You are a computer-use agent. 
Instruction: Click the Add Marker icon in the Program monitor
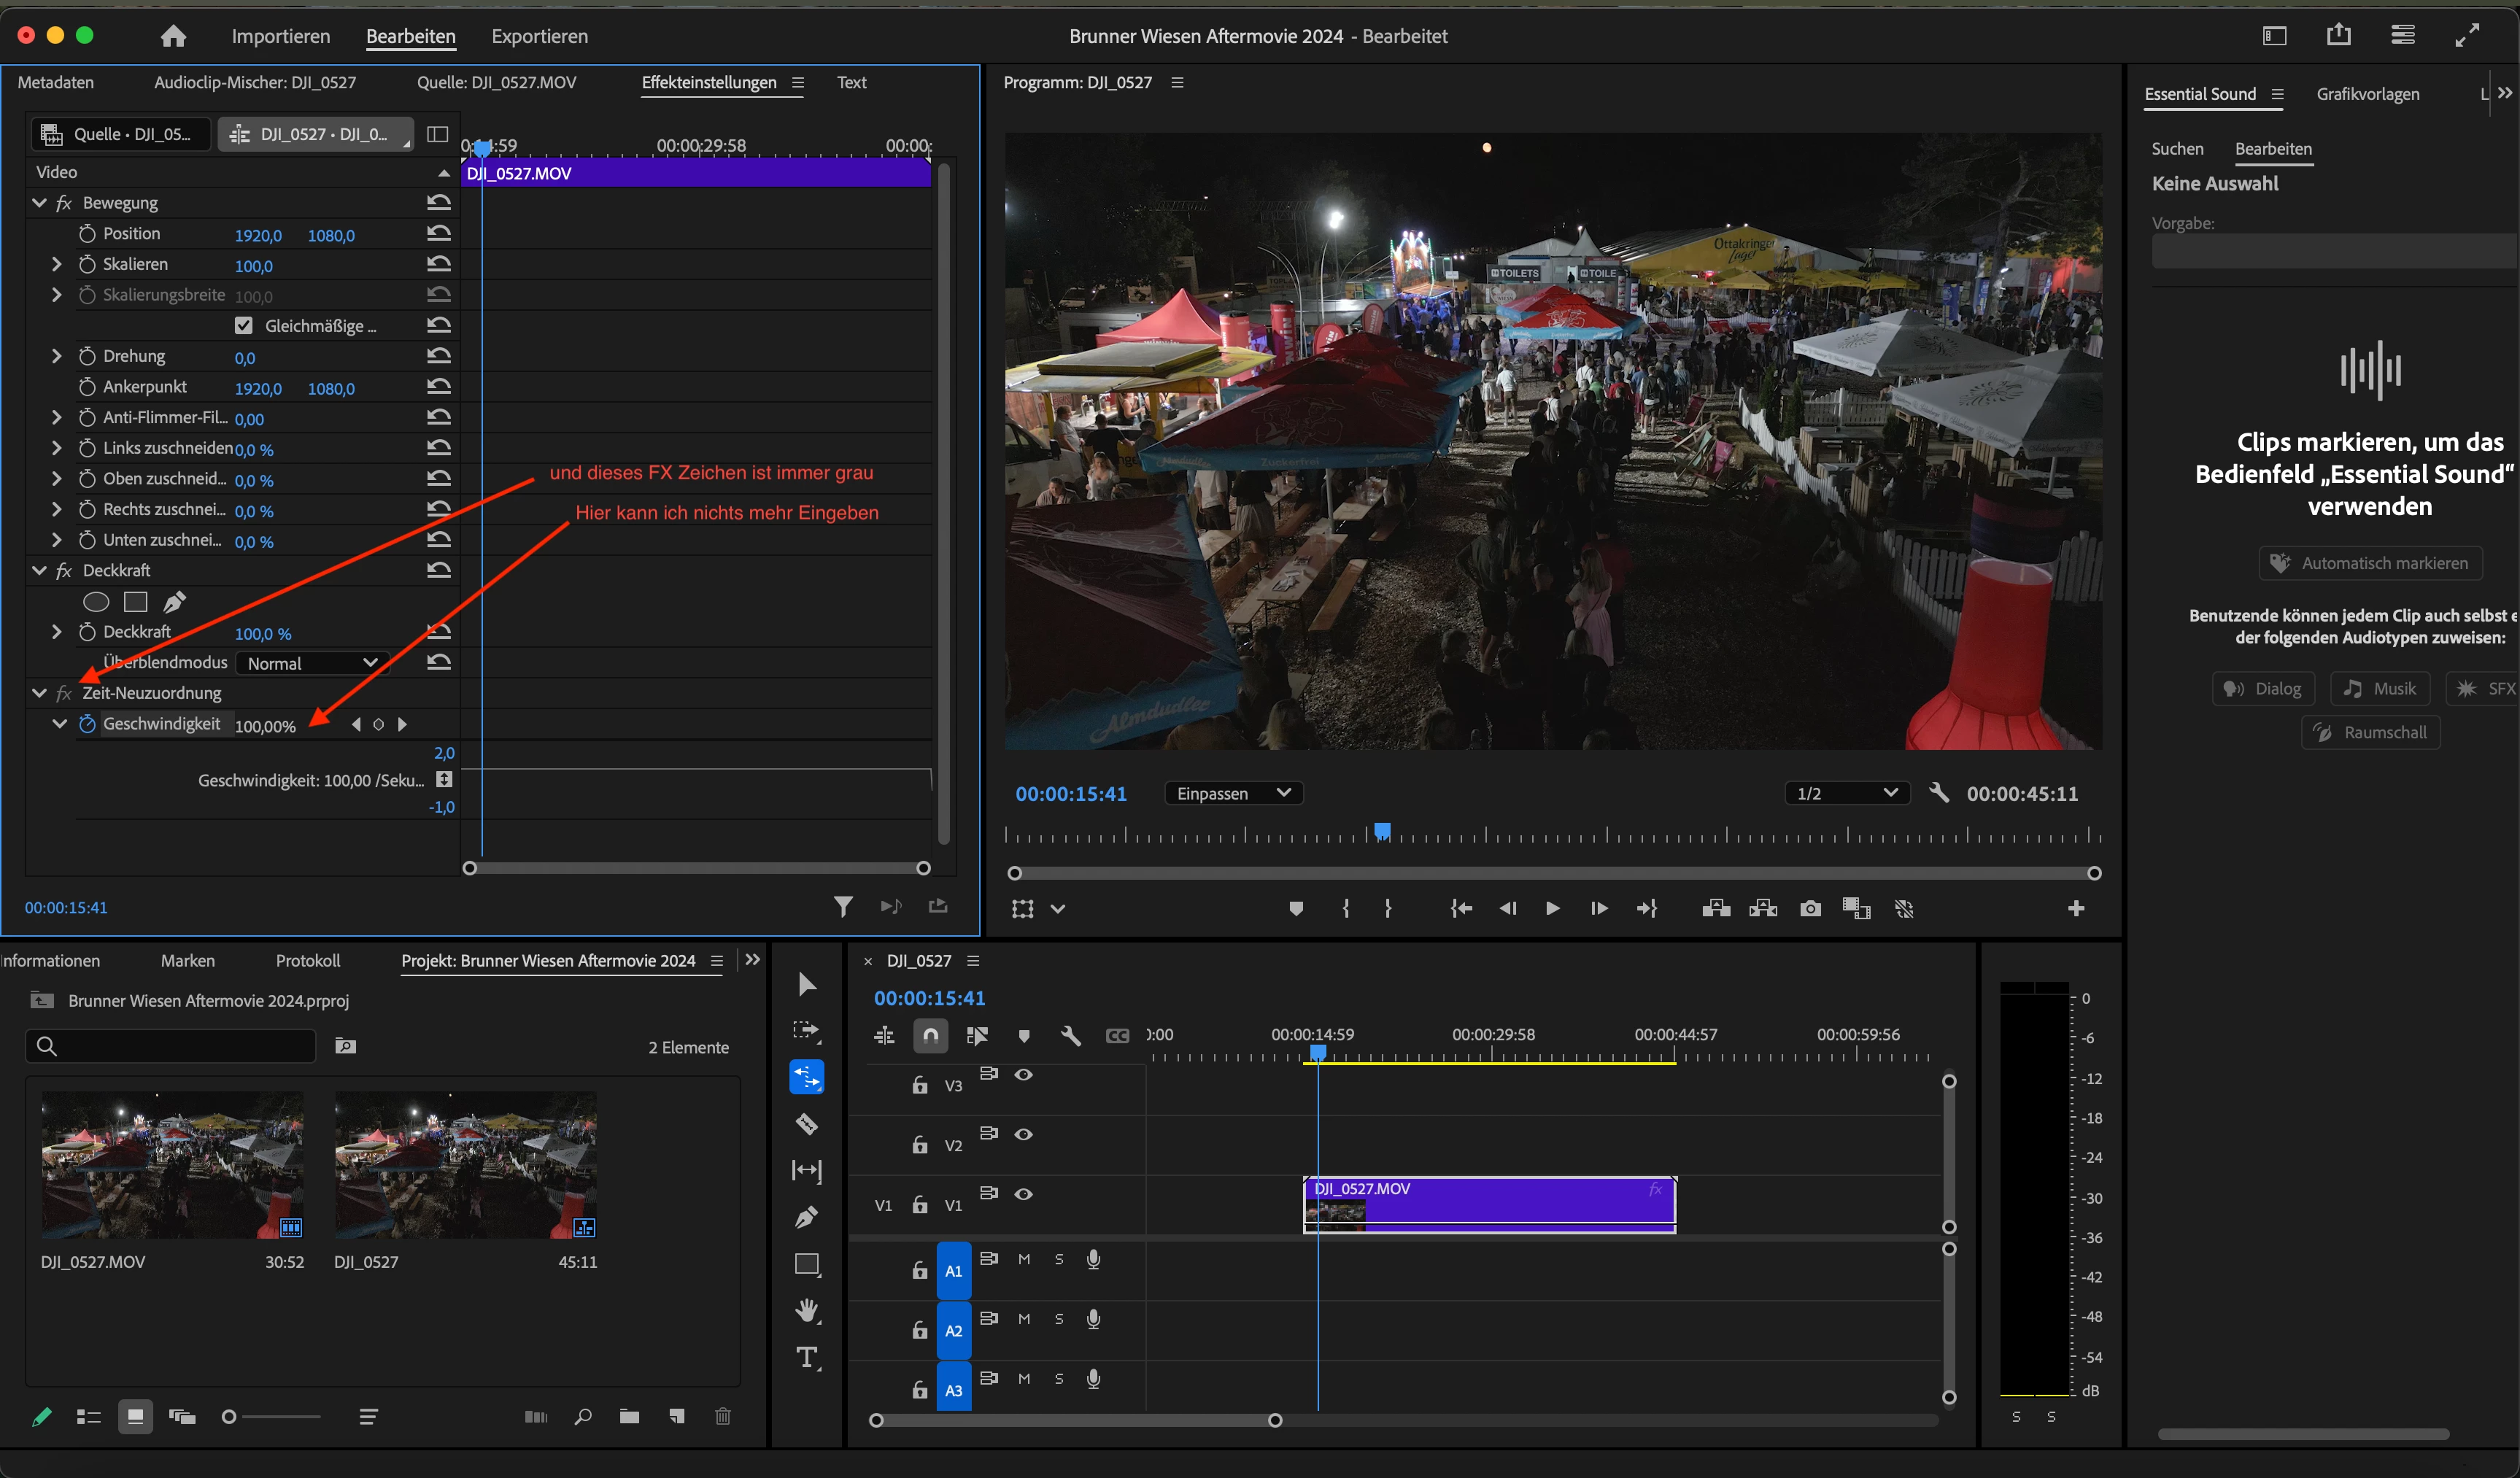point(1296,908)
